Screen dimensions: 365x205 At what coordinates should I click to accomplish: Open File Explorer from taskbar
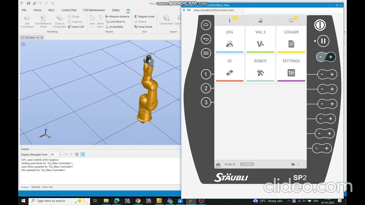106,201
